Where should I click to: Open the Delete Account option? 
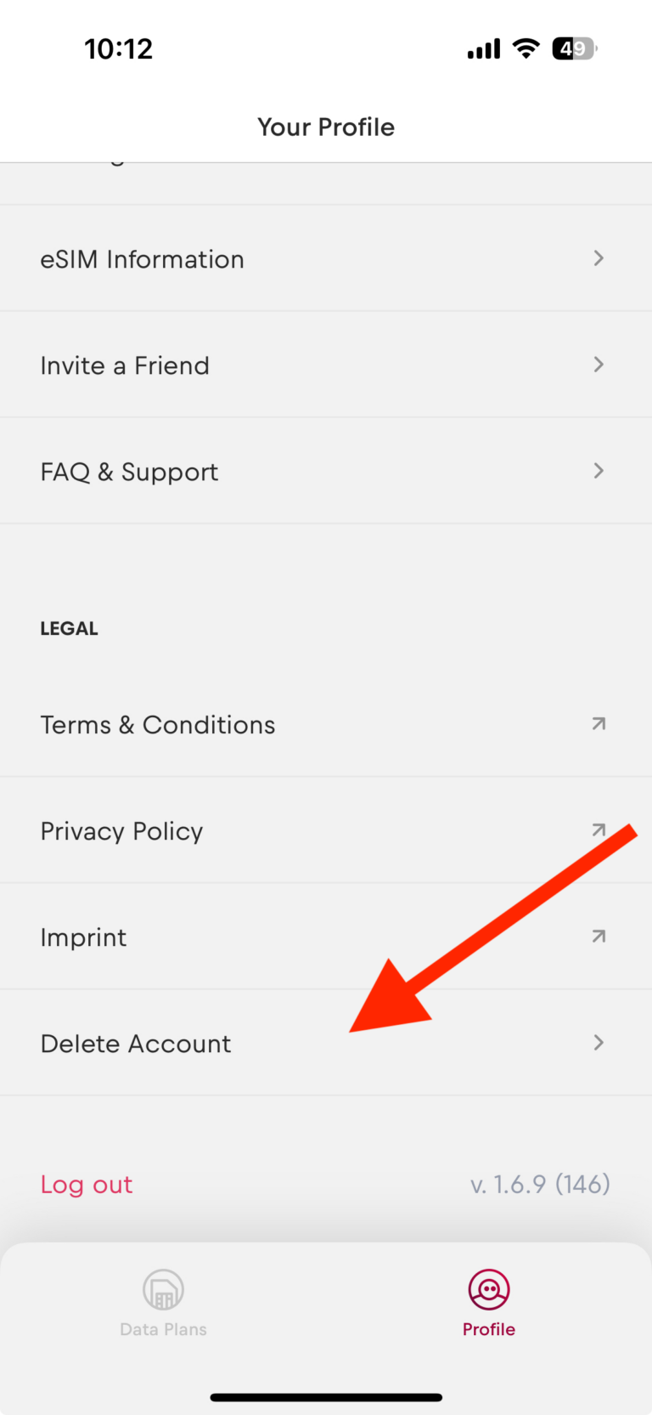coord(136,1044)
